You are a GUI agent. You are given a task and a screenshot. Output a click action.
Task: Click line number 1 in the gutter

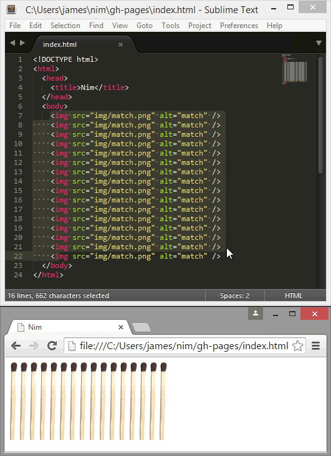pos(20,59)
